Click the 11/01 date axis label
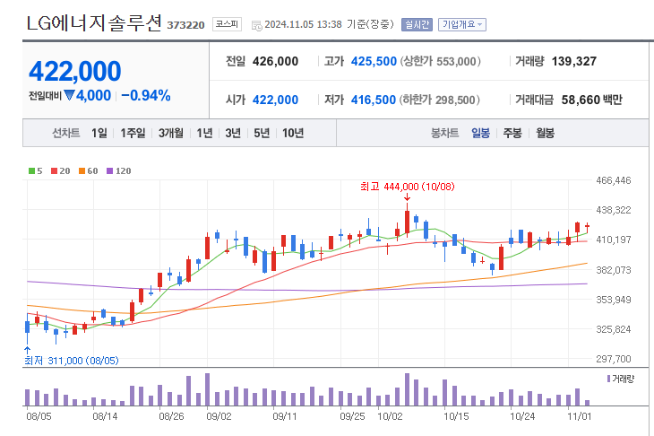 [x=580, y=416]
